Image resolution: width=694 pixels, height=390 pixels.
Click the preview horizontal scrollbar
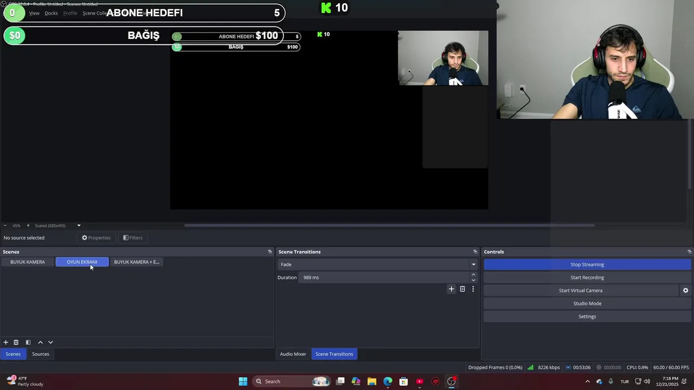(x=389, y=225)
